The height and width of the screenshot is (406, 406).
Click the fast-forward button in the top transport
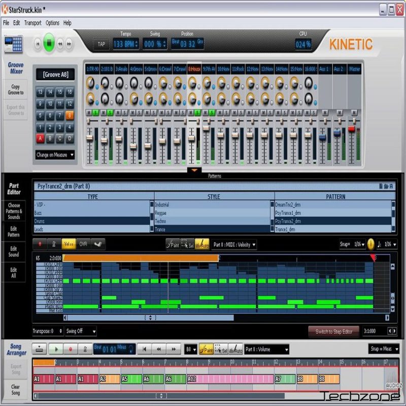pos(69,44)
